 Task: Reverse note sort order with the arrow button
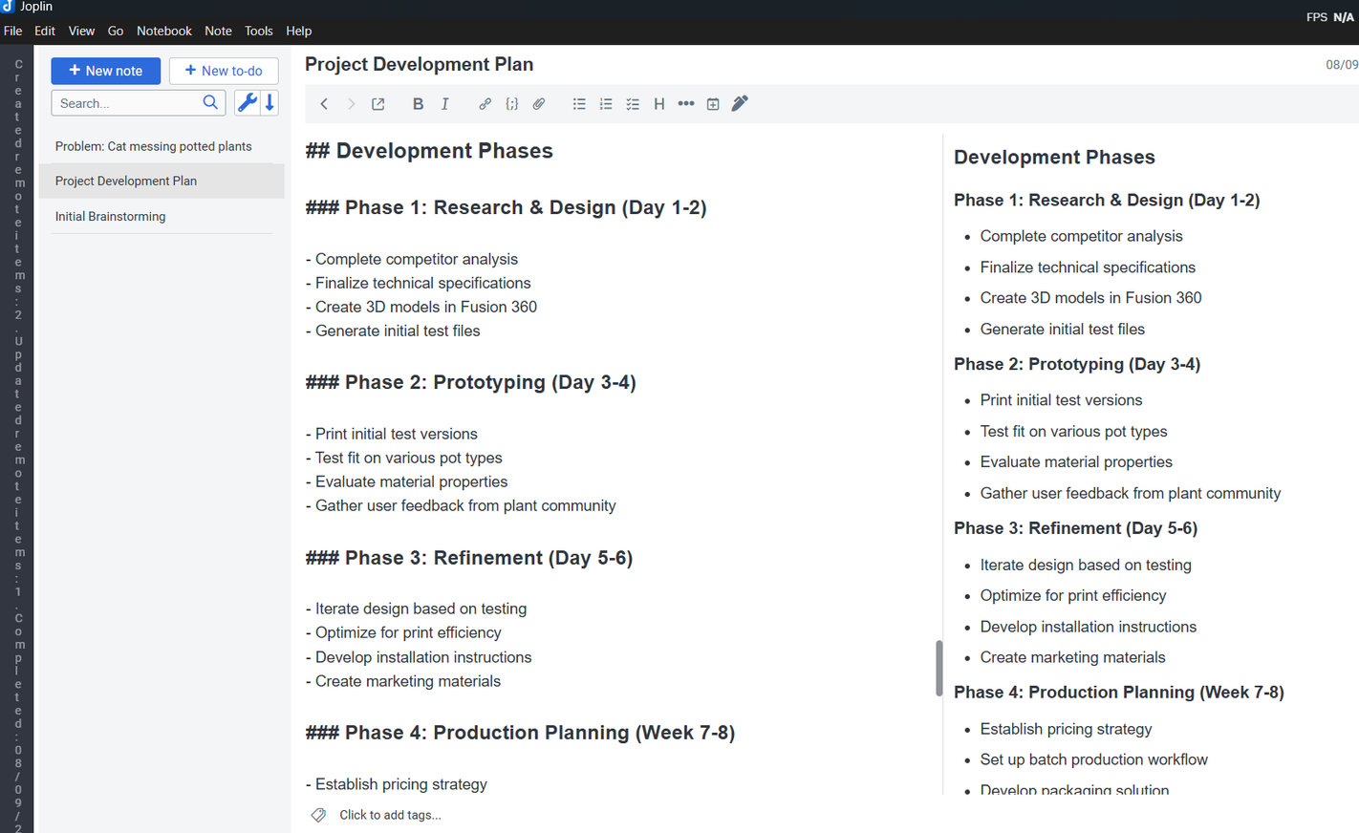click(x=270, y=103)
